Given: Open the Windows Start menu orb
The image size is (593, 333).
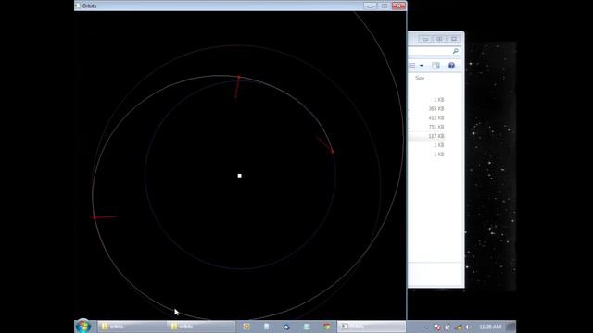Looking at the screenshot, I should click(83, 327).
